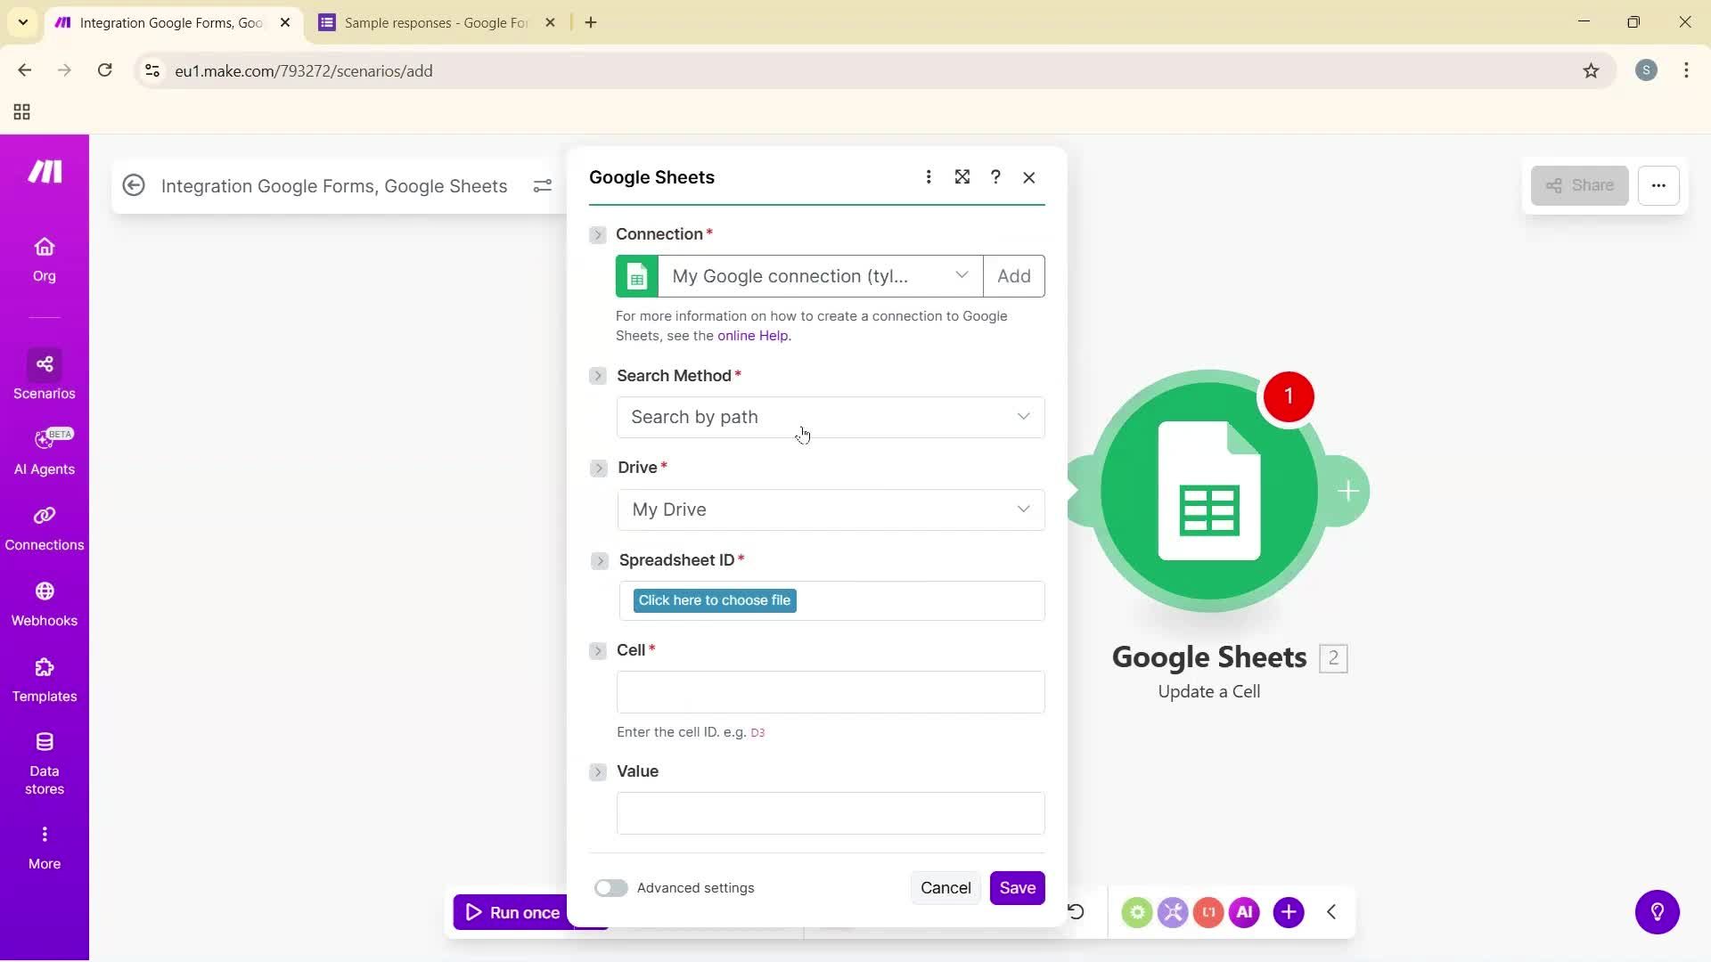Open the Search Method dropdown

pyautogui.click(x=830, y=416)
